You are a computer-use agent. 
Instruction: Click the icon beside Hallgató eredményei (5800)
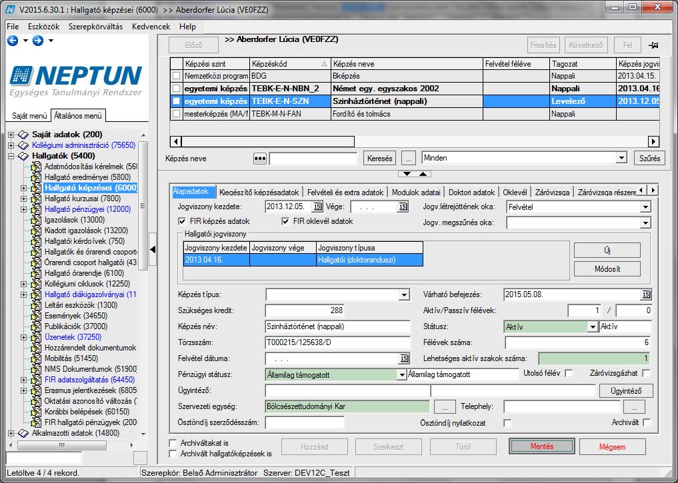36,177
